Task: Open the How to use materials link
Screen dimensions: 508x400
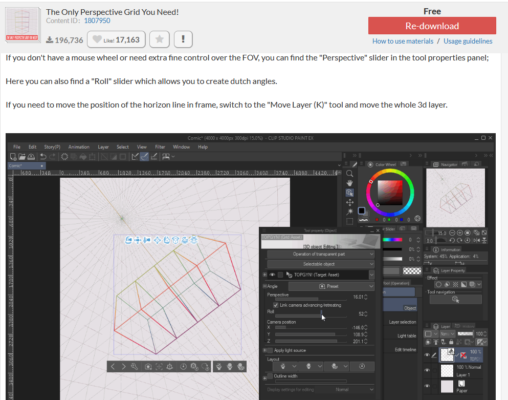Action: [403, 41]
